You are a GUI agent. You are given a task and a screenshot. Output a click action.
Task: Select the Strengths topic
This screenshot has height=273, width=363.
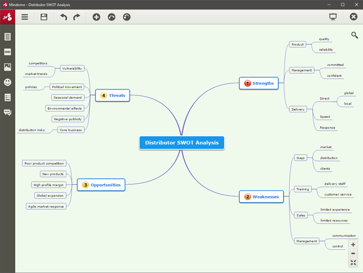pos(258,83)
